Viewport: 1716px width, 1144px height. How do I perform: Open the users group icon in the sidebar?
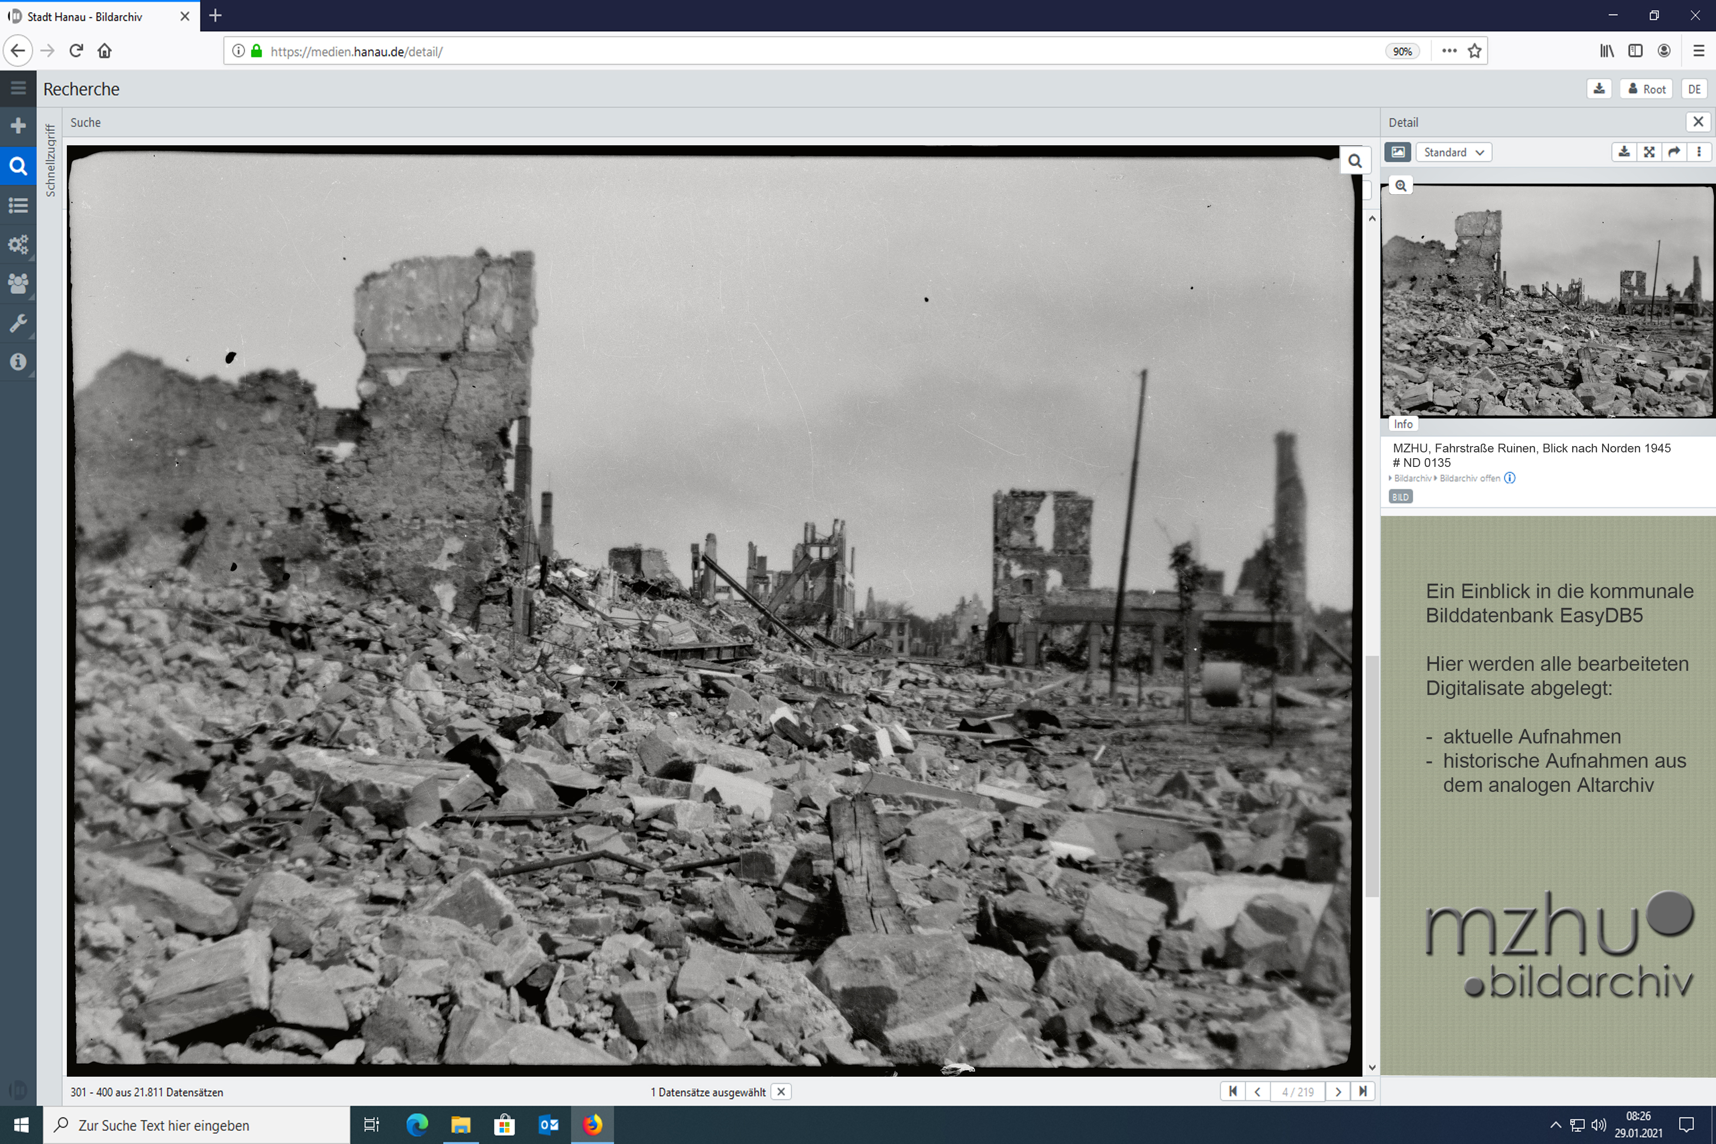click(18, 283)
